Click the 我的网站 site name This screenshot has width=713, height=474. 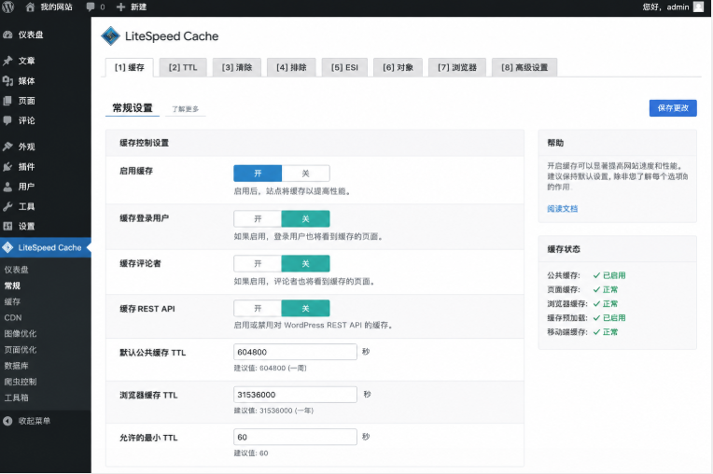[x=56, y=7]
